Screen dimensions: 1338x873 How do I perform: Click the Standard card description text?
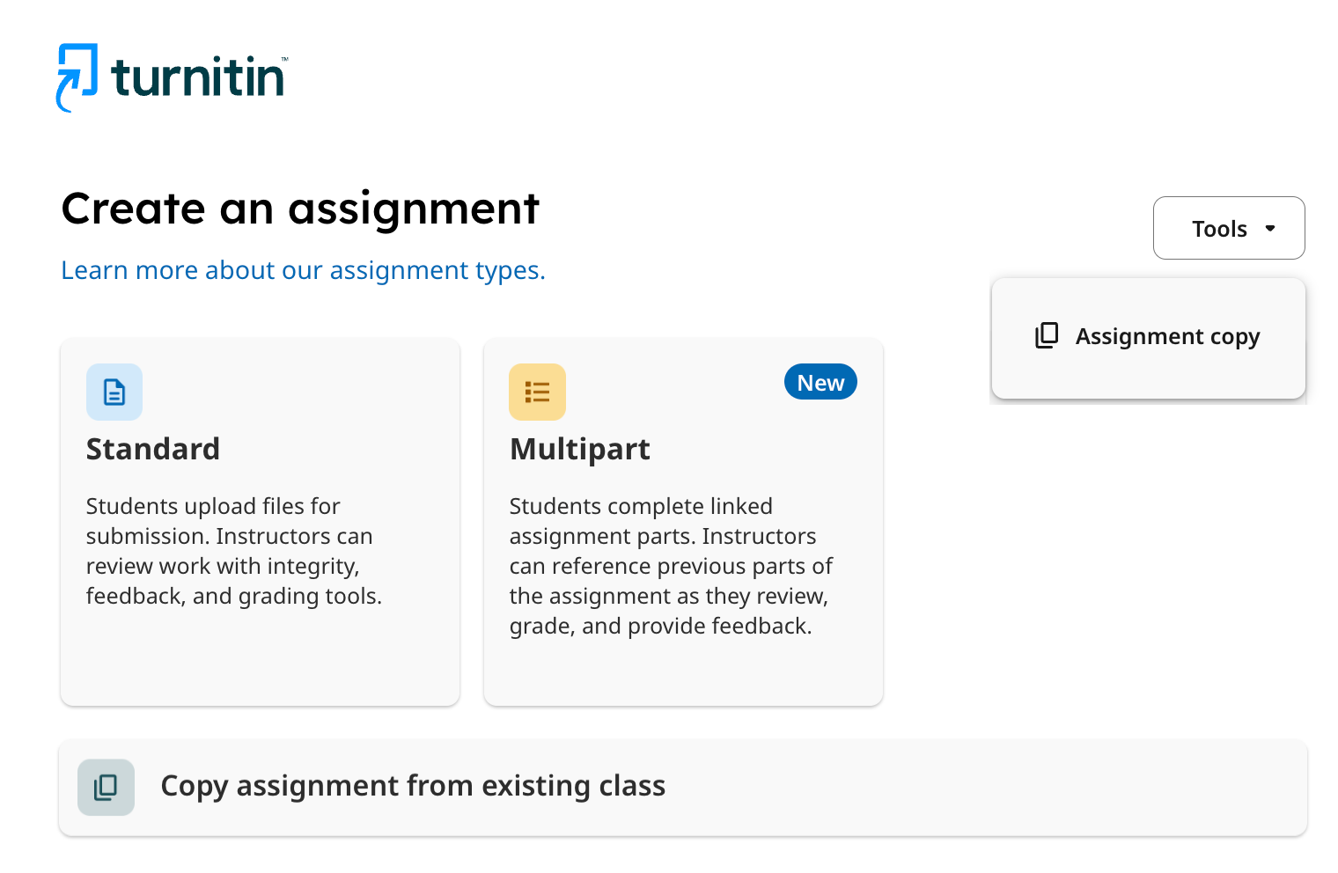(234, 551)
